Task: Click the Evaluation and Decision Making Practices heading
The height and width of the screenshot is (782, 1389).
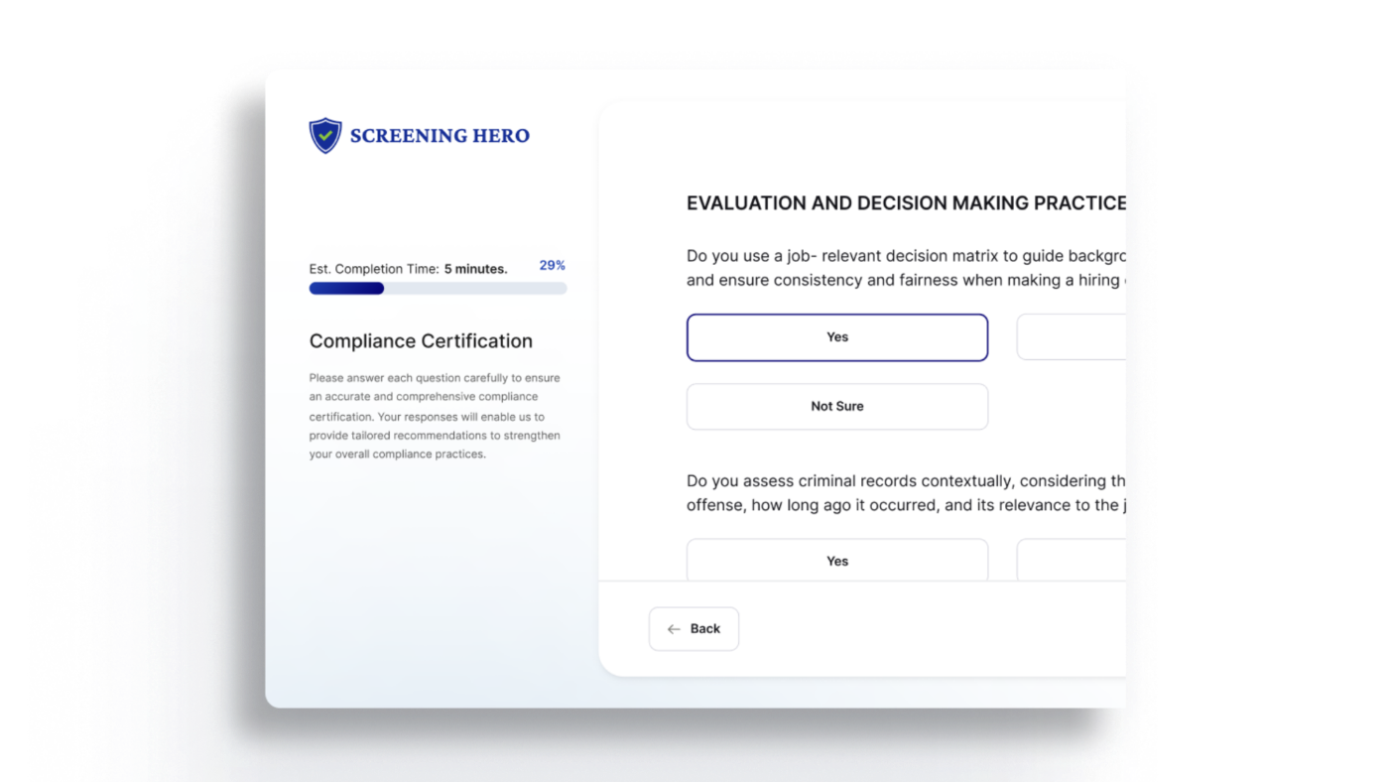Action: click(906, 203)
